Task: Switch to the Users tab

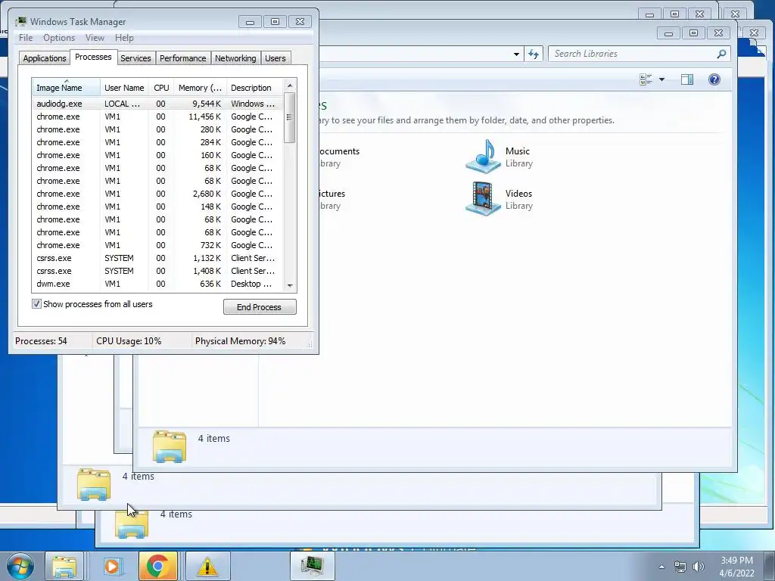Action: pos(275,58)
